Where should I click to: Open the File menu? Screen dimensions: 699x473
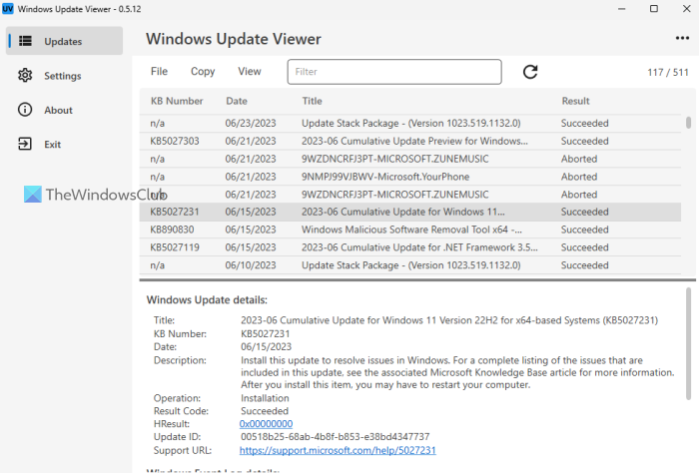click(159, 71)
